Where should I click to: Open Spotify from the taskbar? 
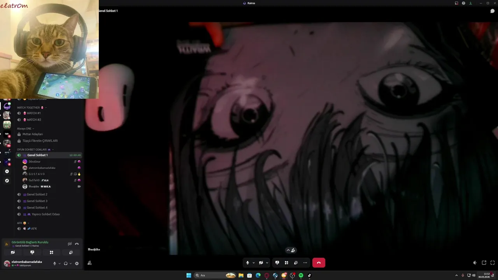(301, 275)
